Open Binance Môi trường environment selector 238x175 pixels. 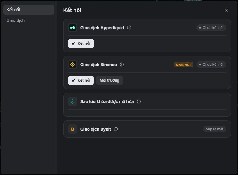(x=109, y=80)
